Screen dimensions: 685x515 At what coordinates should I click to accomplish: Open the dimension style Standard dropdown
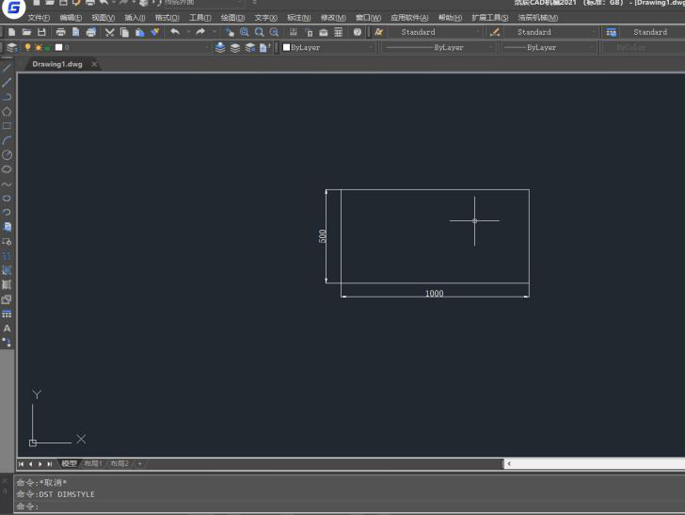point(593,32)
